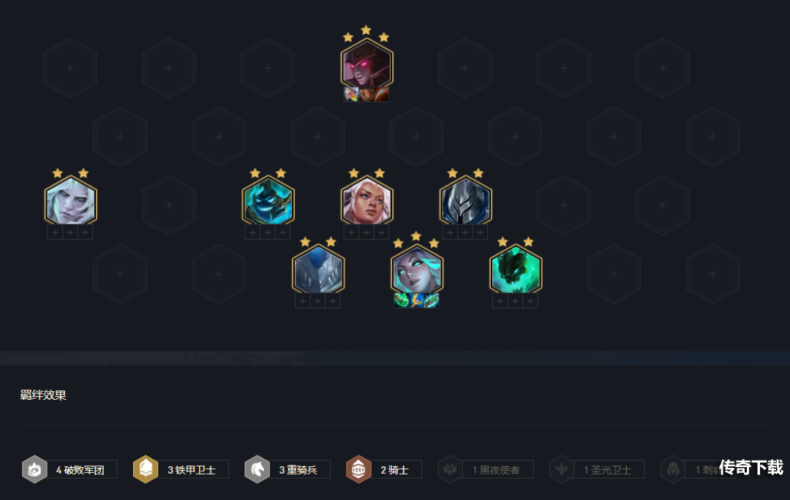The height and width of the screenshot is (500, 790).
Task: Click first item on red-eyed top champion
Action: click(351, 94)
